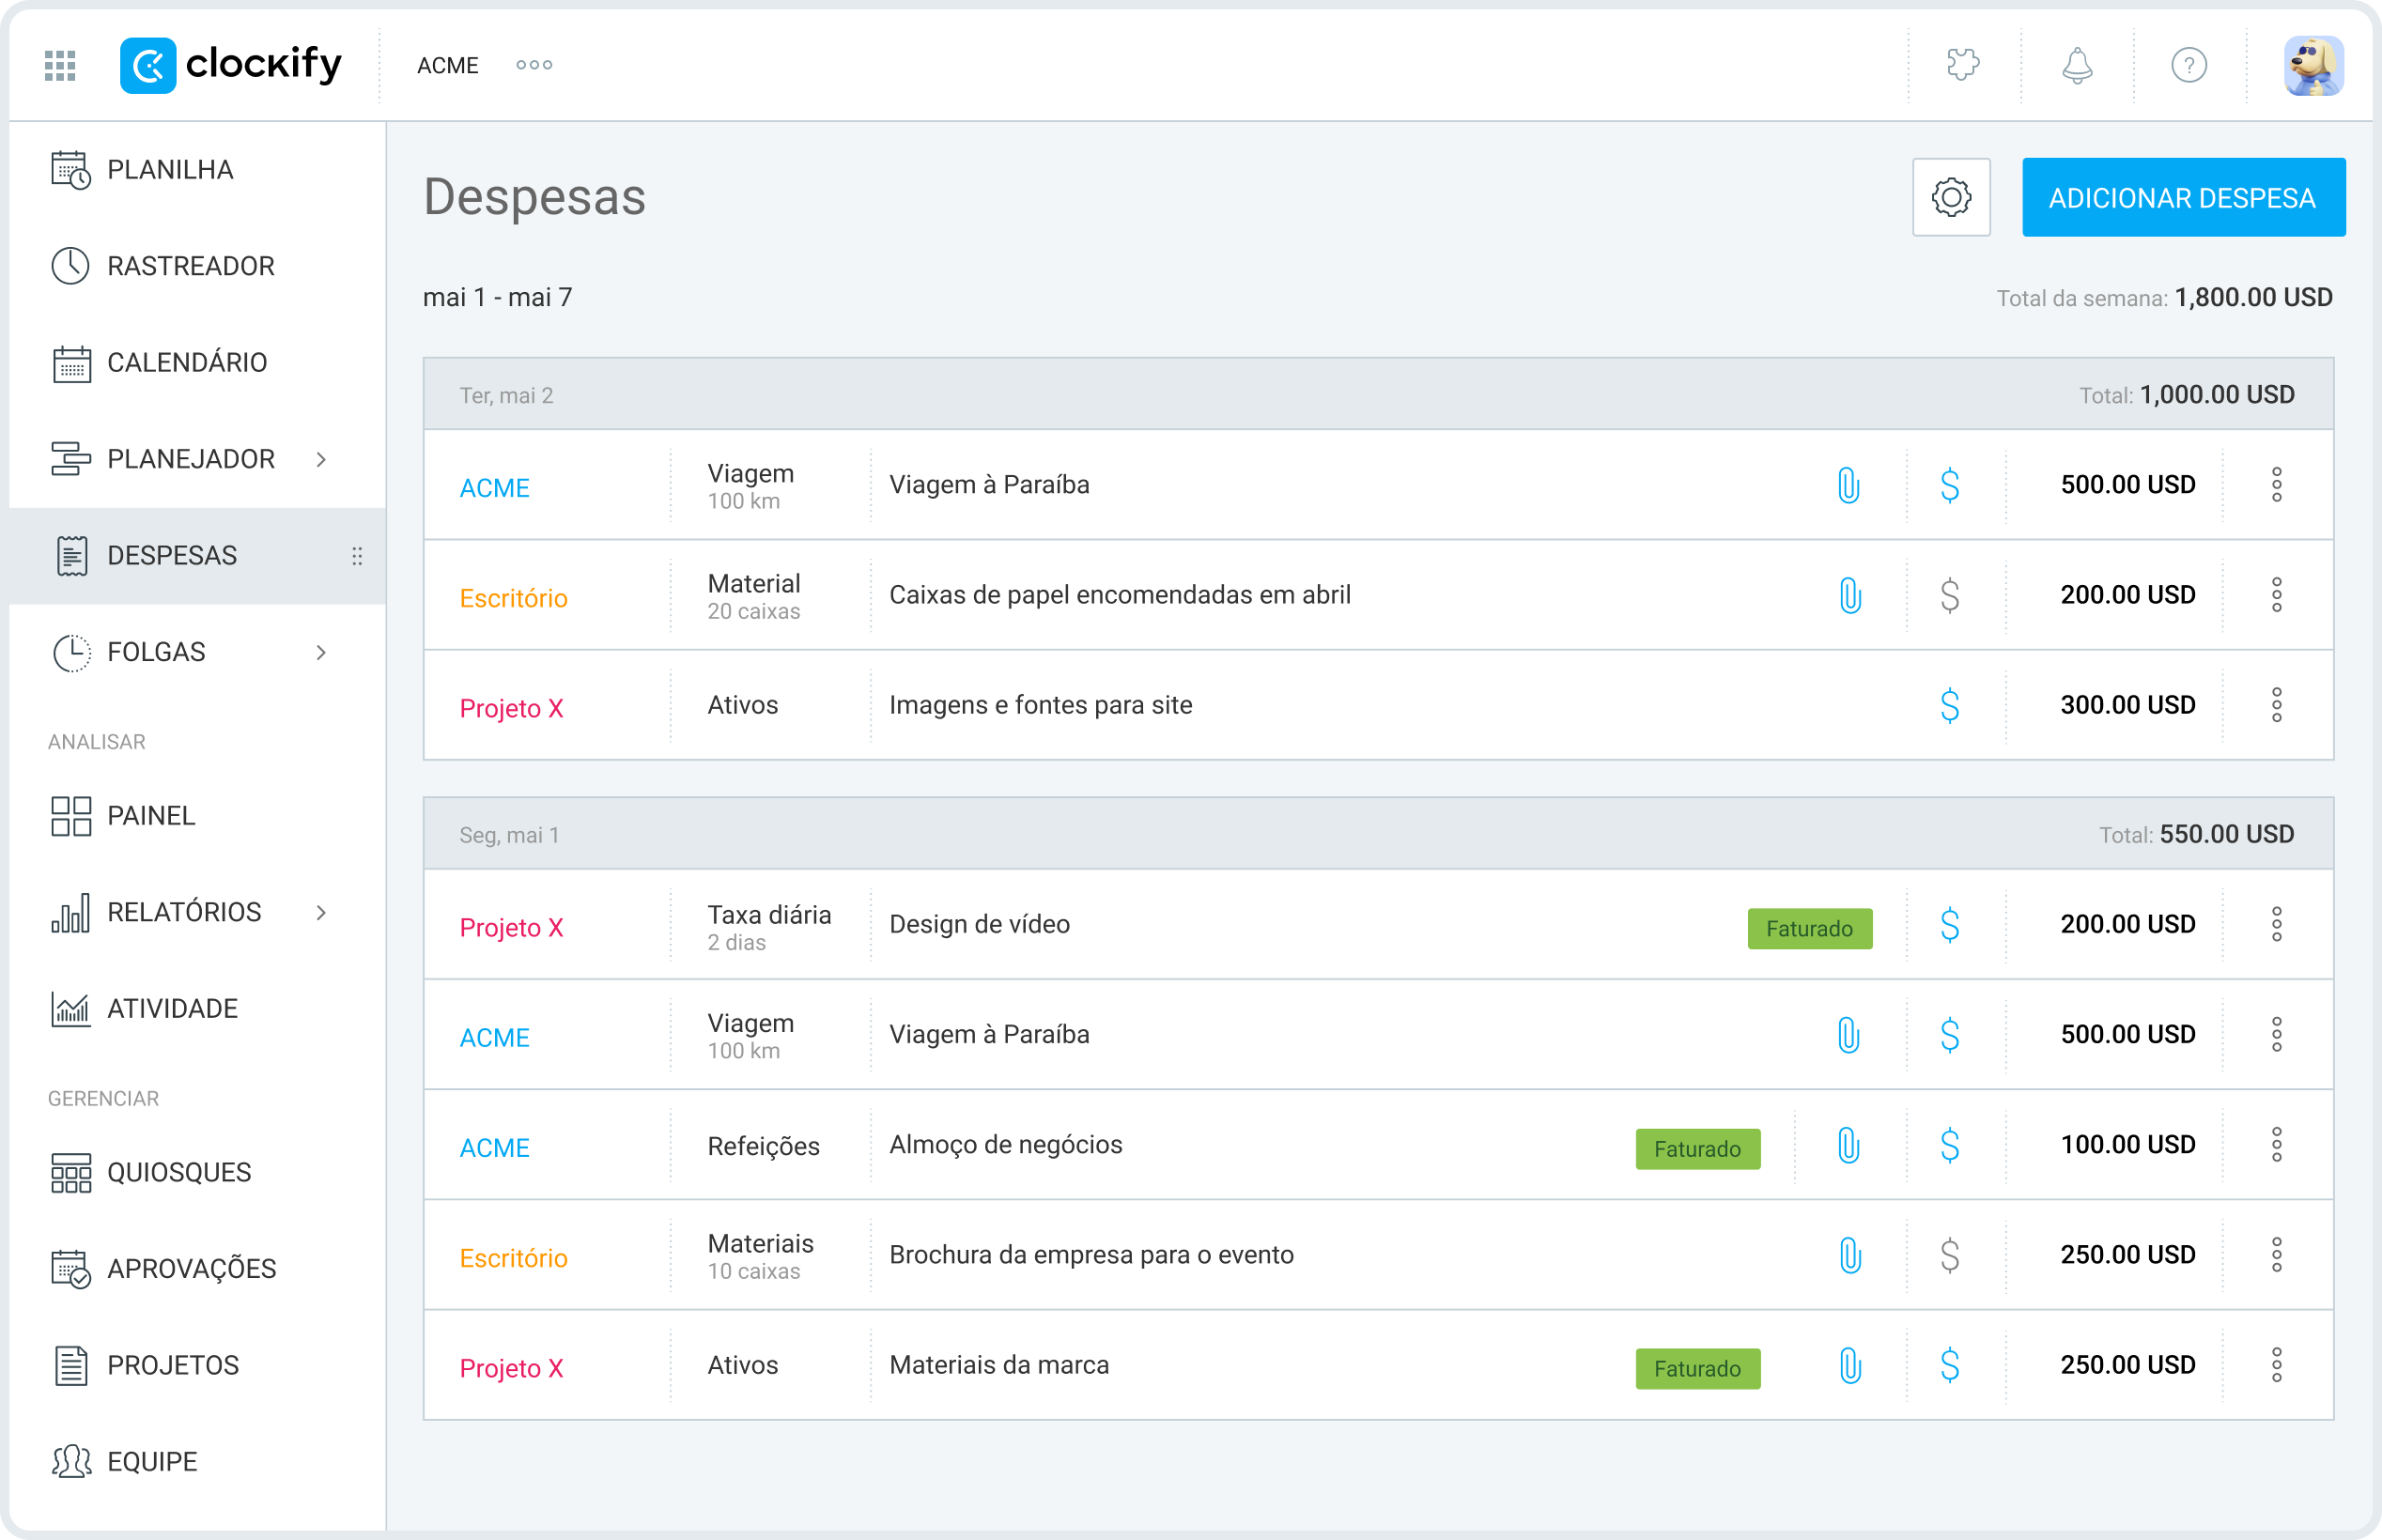Open the help question mark icon
2382x1540 pixels.
[x=2189, y=65]
